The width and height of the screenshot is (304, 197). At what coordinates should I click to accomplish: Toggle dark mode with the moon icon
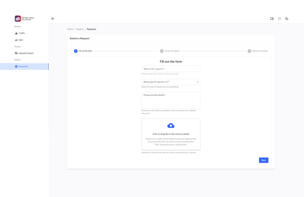pos(287,18)
